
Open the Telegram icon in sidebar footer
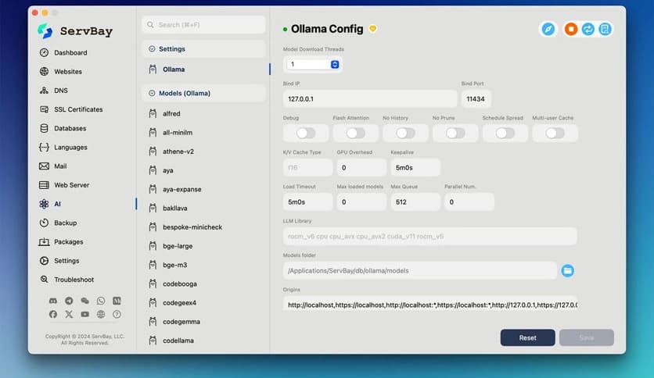point(69,301)
